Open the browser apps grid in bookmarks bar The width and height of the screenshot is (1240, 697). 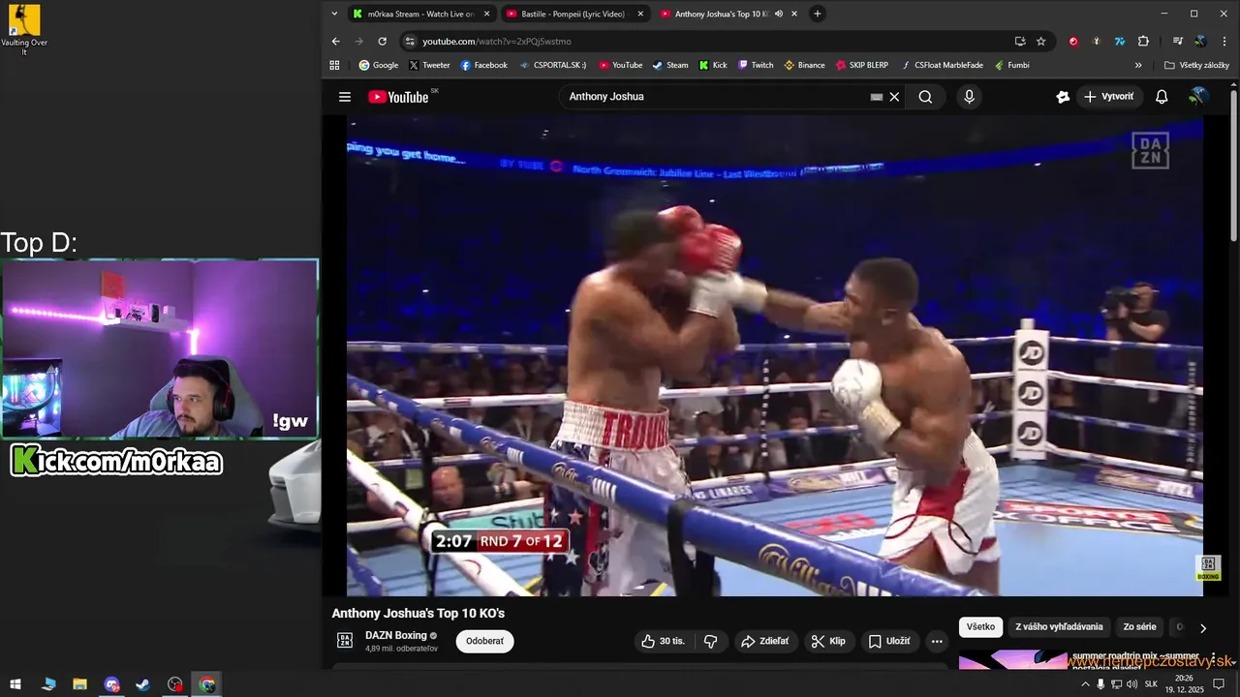click(334, 65)
